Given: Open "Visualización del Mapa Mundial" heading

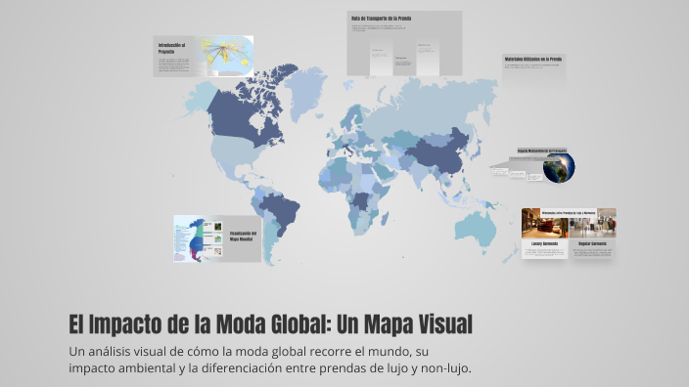Looking at the screenshot, I should (243, 236).
